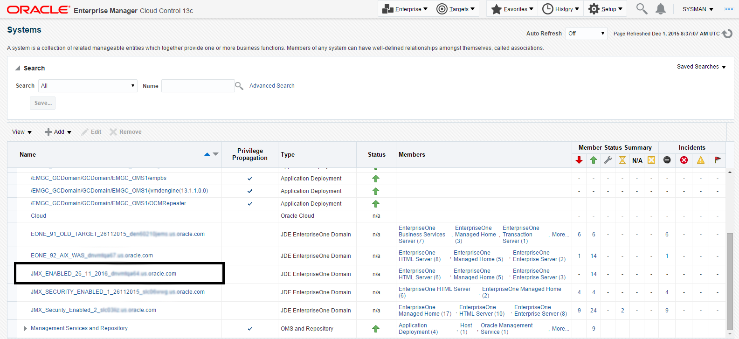
Task: Open the EONE_92_AIX_WAS system link
Action: [92, 256]
